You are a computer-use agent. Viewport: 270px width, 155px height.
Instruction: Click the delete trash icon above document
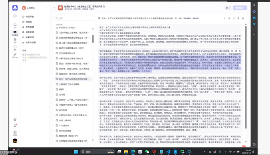point(243,19)
